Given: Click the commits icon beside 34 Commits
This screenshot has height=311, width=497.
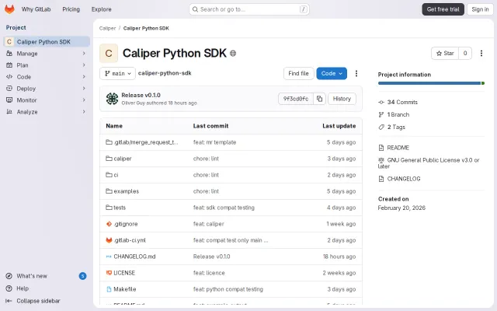Looking at the screenshot, I should click(x=381, y=102).
